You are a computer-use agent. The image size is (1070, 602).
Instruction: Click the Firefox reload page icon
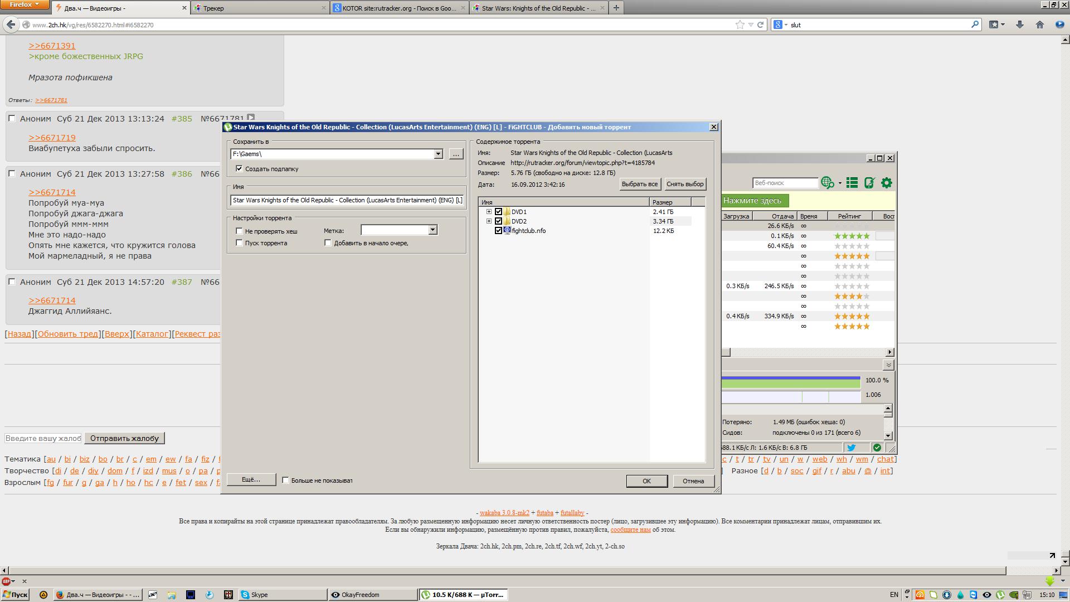pyautogui.click(x=760, y=25)
